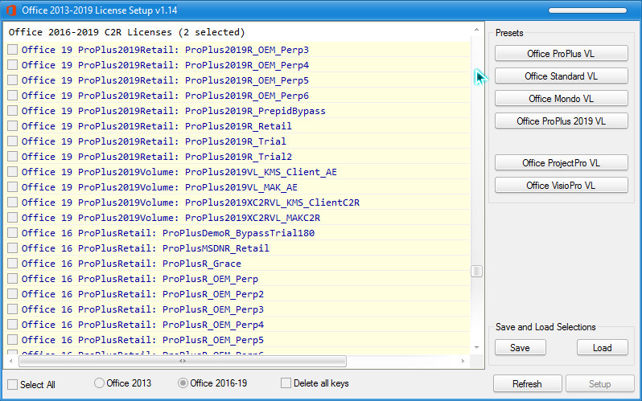This screenshot has width=642, height=401.
Task: Toggle the ProPlus2019R_Trial2 checkbox
Action: pyautogui.click(x=13, y=157)
